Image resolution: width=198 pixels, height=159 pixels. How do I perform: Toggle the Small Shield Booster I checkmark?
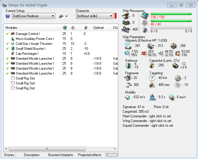click(7, 48)
